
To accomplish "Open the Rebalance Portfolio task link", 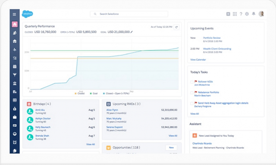I will 208,93.
